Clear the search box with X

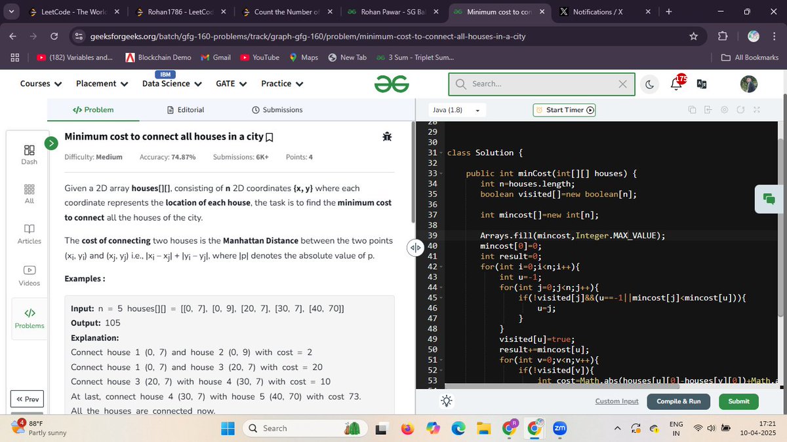(x=623, y=84)
